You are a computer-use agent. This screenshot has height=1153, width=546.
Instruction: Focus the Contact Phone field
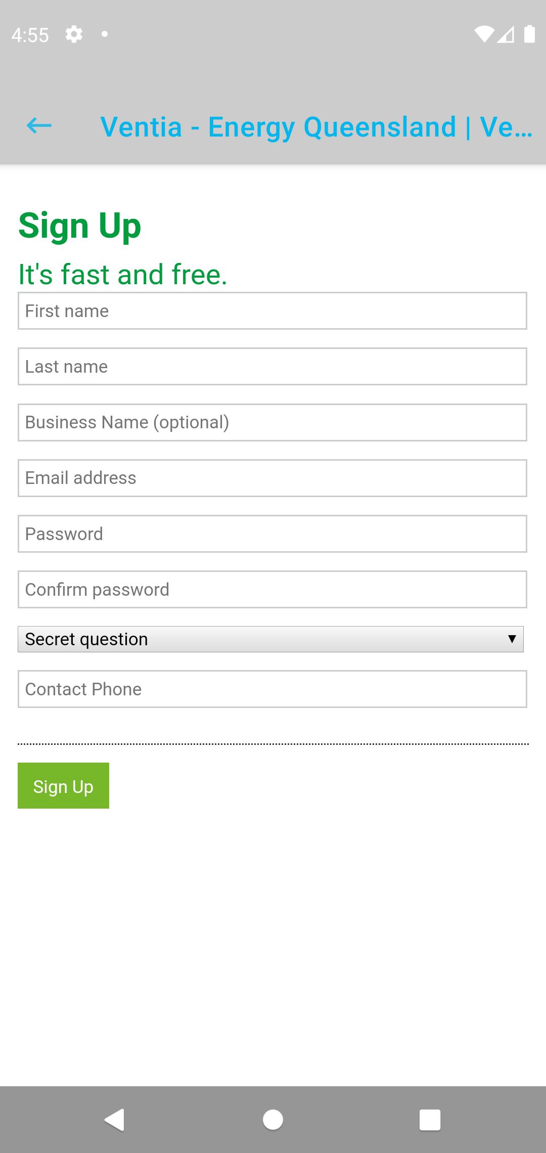(x=272, y=689)
